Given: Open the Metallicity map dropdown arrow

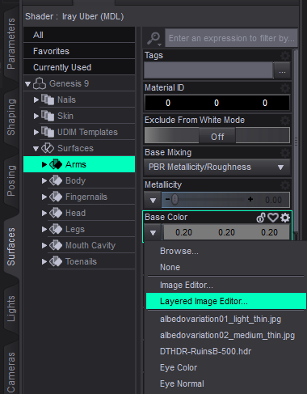Looking at the screenshot, I should click(x=153, y=201).
